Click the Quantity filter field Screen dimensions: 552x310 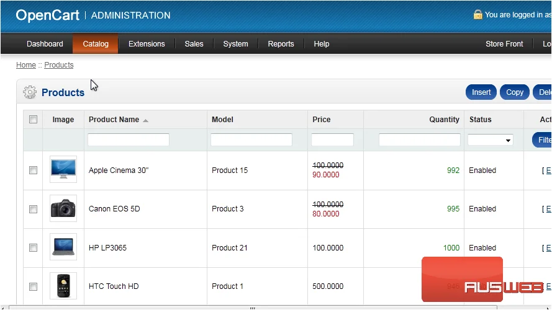click(420, 140)
